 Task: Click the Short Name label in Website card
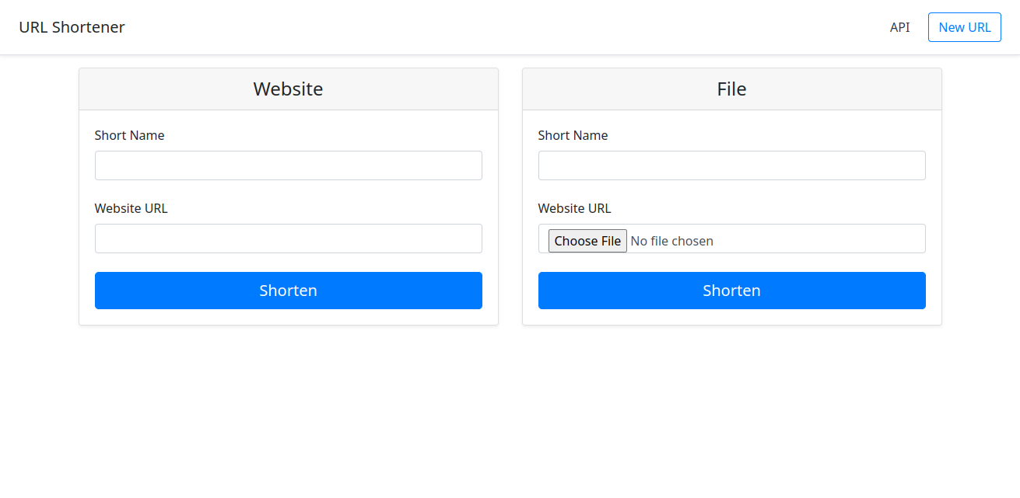(130, 135)
